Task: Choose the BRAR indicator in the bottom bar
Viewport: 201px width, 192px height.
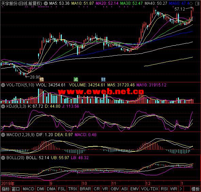Action: [85, 189]
